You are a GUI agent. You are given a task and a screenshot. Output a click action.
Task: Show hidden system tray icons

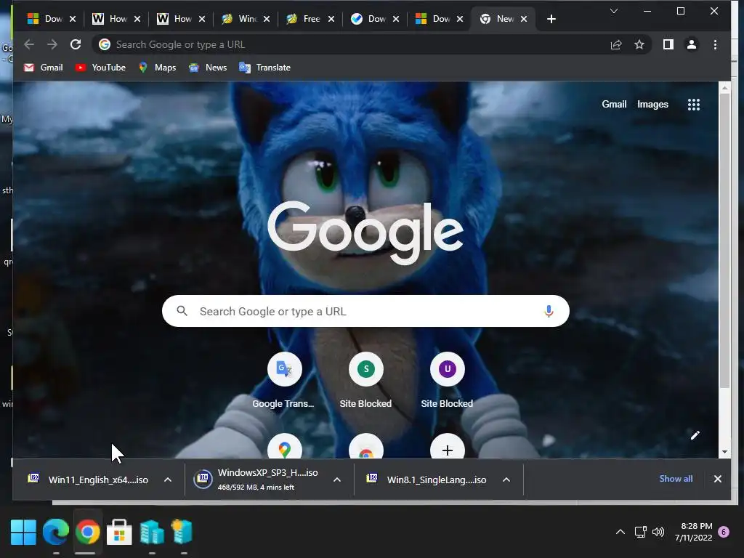(620, 532)
